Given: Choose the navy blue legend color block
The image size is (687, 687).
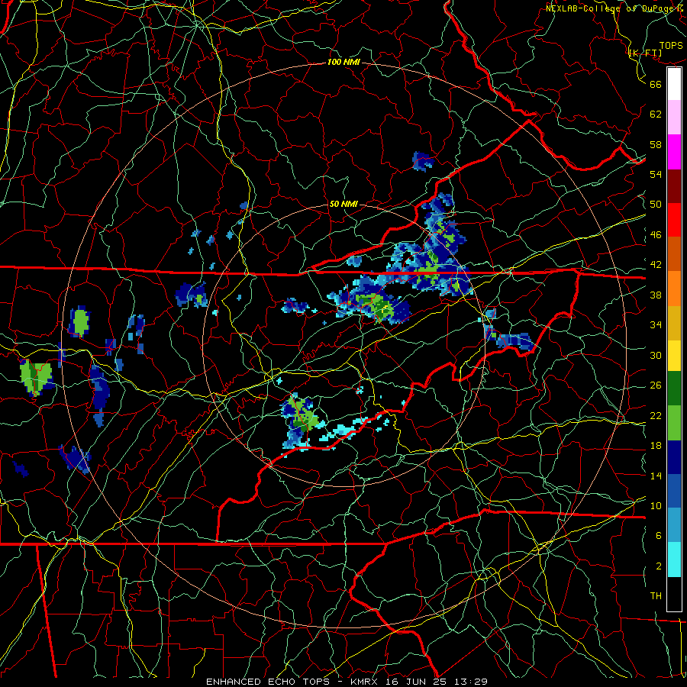Looking at the screenshot, I should 674,457.
